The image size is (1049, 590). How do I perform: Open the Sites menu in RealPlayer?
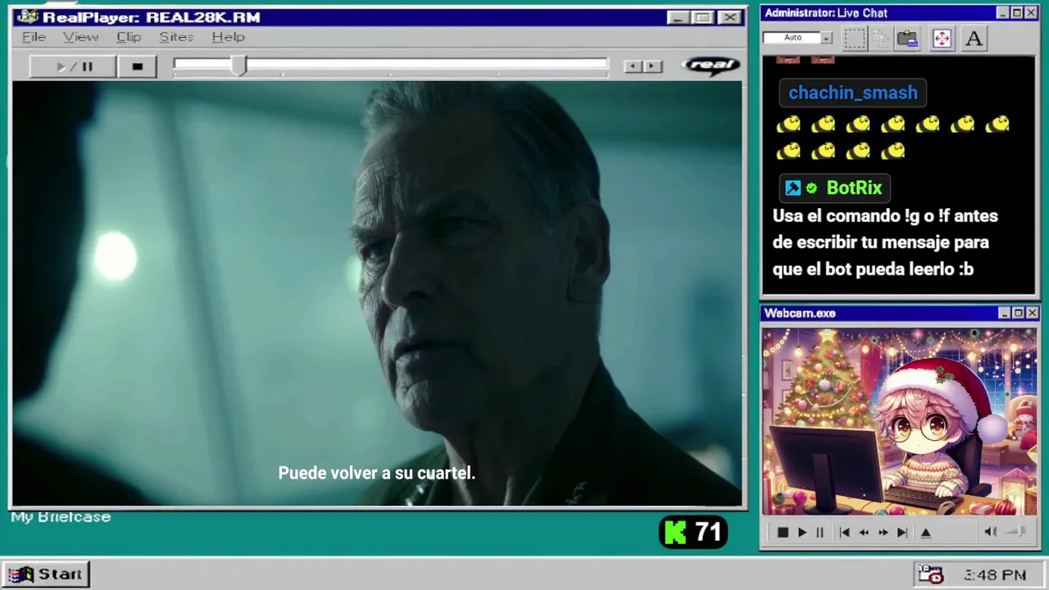click(x=176, y=37)
